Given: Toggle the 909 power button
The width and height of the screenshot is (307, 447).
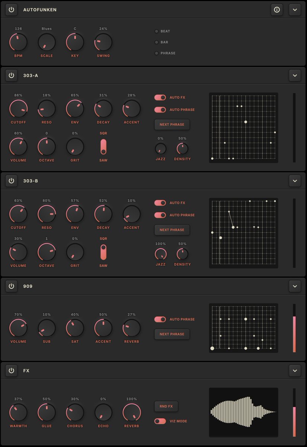Looking at the screenshot, I should click(11, 286).
